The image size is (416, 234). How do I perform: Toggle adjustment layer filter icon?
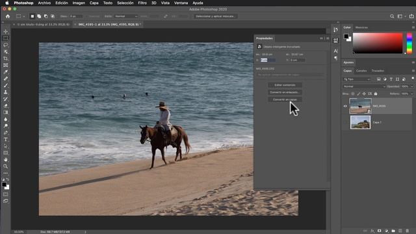pos(385,79)
